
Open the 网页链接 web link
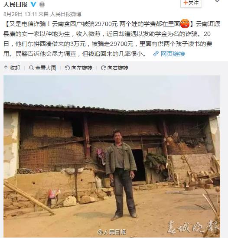pos(173,54)
